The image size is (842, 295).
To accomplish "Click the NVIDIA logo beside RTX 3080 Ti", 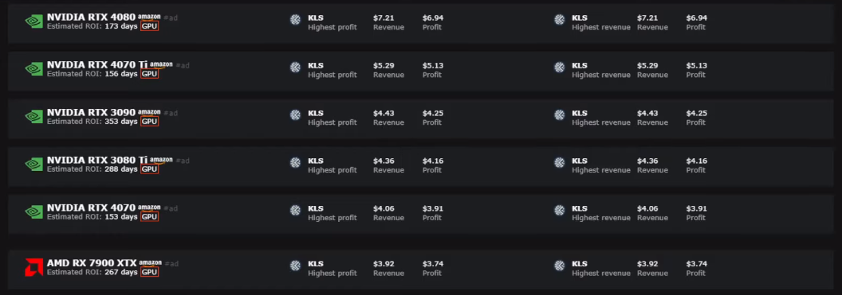I will (33, 165).
